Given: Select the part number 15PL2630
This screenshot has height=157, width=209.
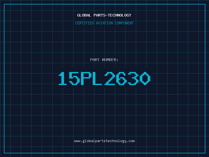Looking at the screenshot, I should pyautogui.click(x=104, y=78).
